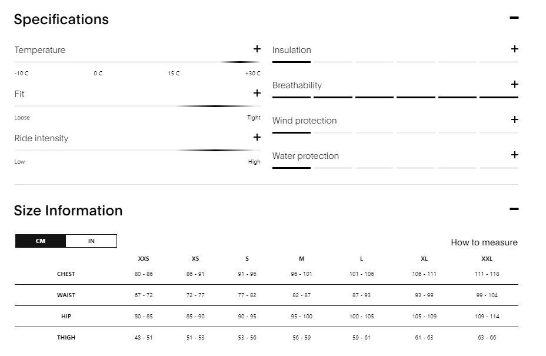Expand Ride intensity plus icon

[x=257, y=137]
